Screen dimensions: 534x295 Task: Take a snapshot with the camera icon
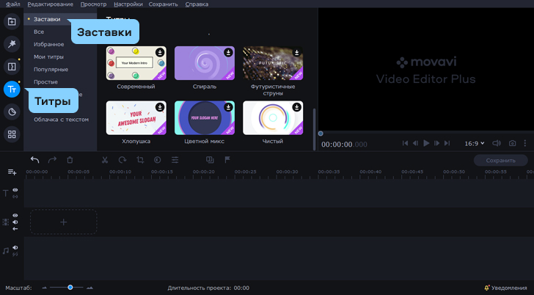click(513, 143)
